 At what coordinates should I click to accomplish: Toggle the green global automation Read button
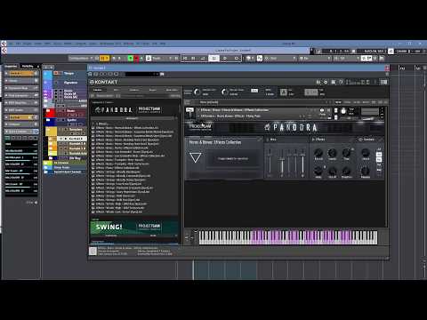click(130, 59)
